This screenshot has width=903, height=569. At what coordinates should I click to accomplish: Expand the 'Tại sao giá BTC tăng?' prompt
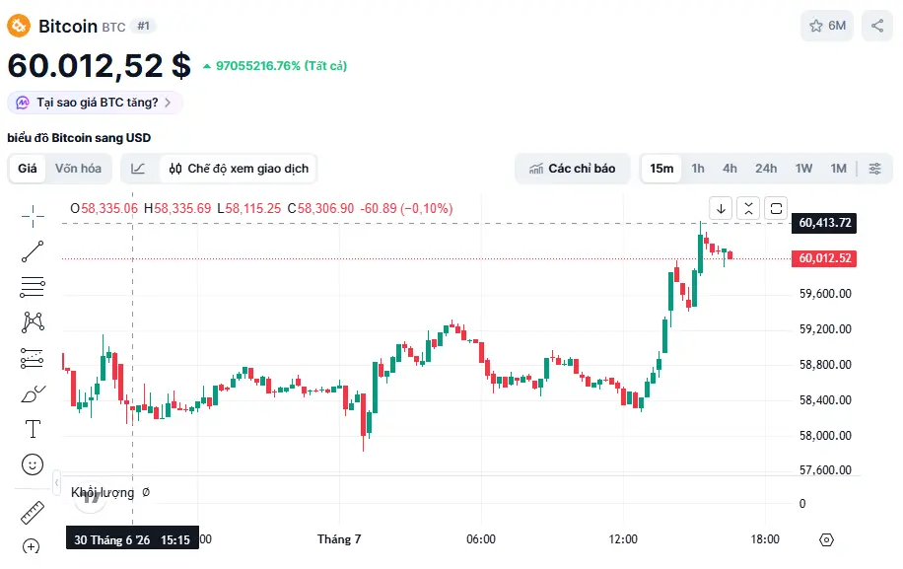tap(95, 103)
